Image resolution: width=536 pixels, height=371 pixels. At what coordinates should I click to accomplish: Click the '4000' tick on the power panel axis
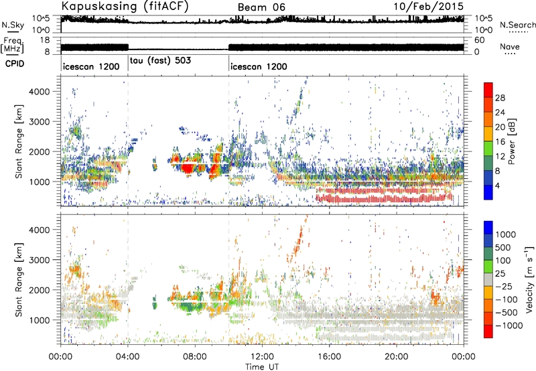(39, 92)
